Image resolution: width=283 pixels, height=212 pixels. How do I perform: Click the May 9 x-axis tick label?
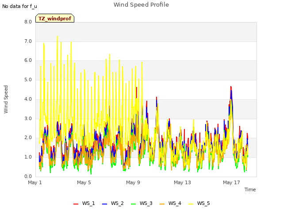click(x=133, y=182)
